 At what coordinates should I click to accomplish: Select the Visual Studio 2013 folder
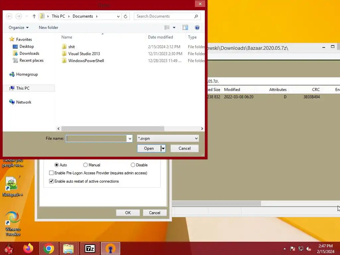tap(84, 54)
